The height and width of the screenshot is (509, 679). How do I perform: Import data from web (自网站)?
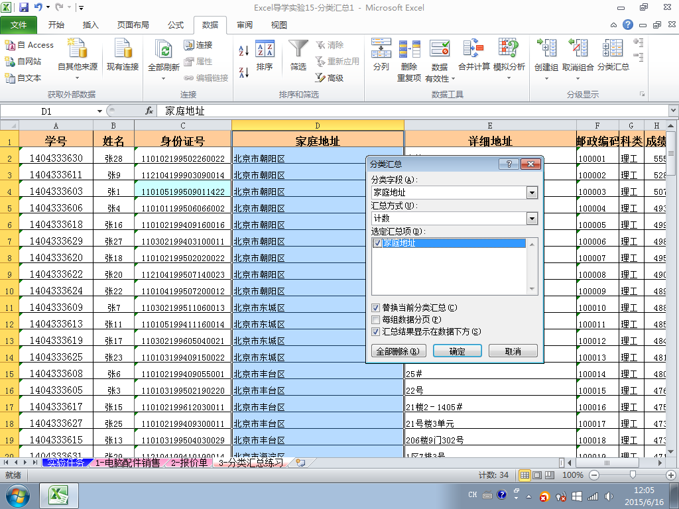[23, 62]
